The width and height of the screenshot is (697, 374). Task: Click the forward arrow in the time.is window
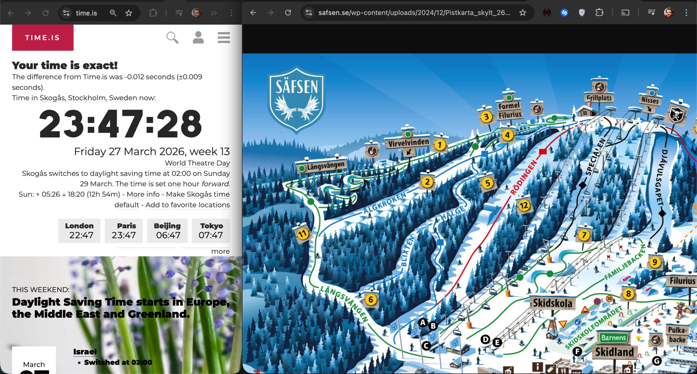[x=28, y=13]
